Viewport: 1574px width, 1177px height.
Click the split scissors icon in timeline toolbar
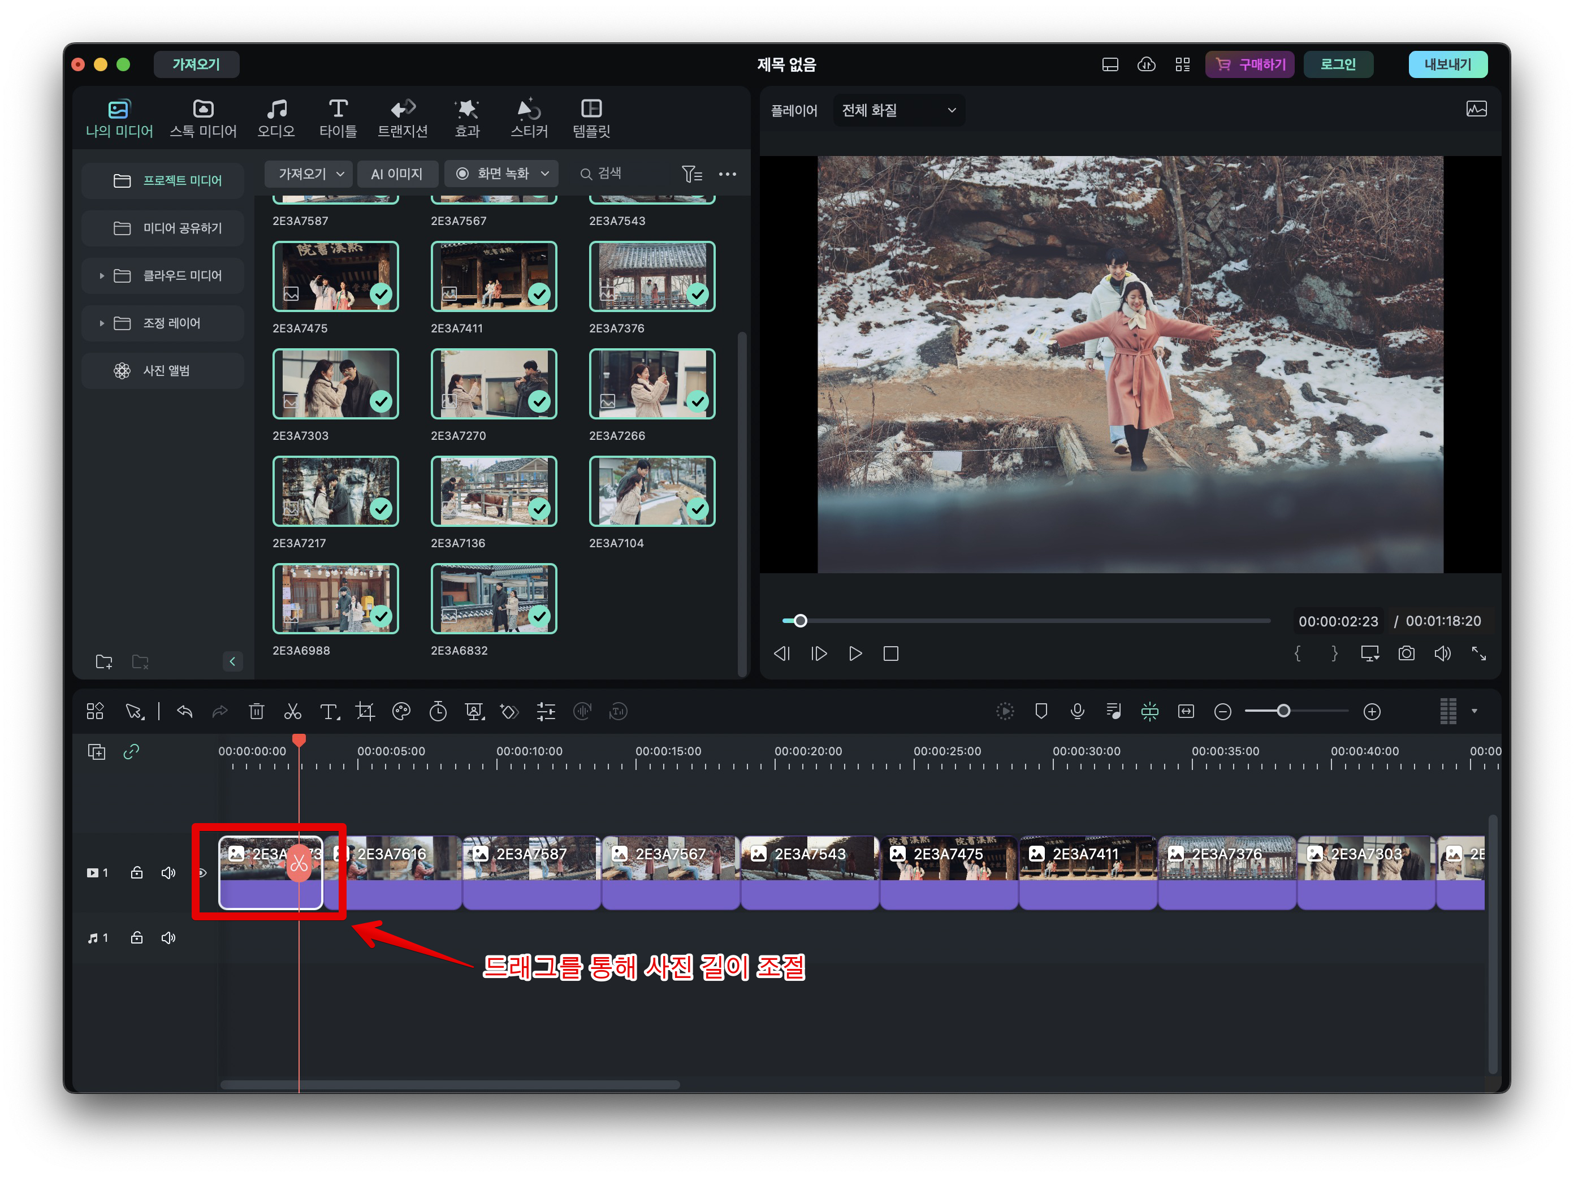[292, 711]
